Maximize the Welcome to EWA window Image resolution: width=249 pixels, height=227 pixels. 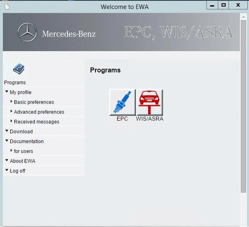[x=224, y=5]
